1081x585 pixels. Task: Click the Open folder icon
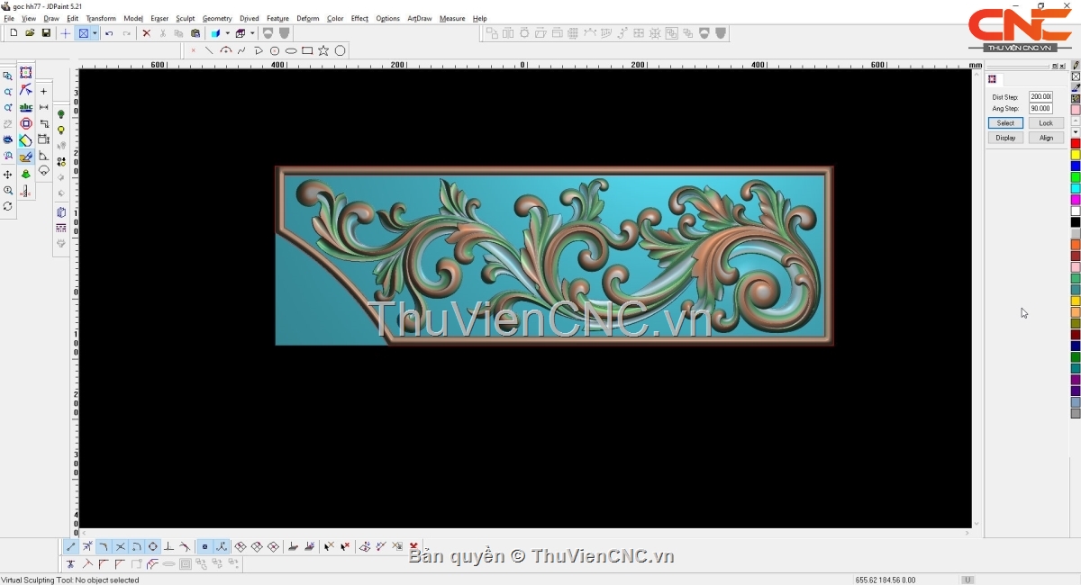point(30,33)
